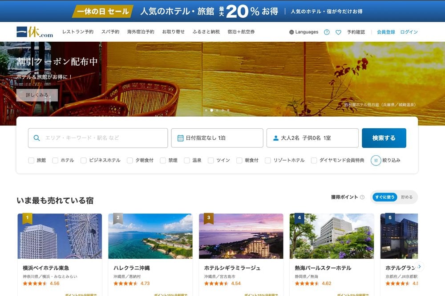Switch points toggle to 貯める

click(407, 197)
